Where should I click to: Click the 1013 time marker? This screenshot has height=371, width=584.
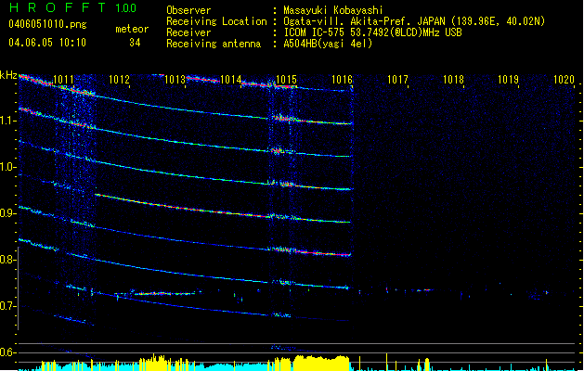pyautogui.click(x=175, y=81)
